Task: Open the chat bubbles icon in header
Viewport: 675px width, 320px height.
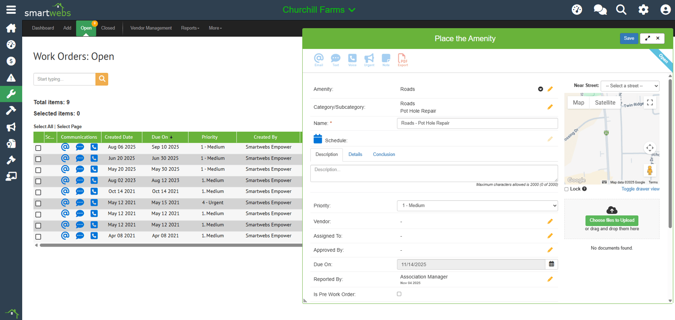Action: pos(600,10)
